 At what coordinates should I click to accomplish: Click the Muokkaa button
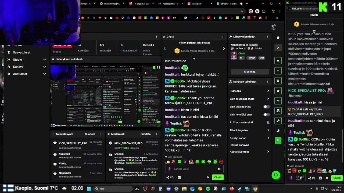tap(250, 72)
